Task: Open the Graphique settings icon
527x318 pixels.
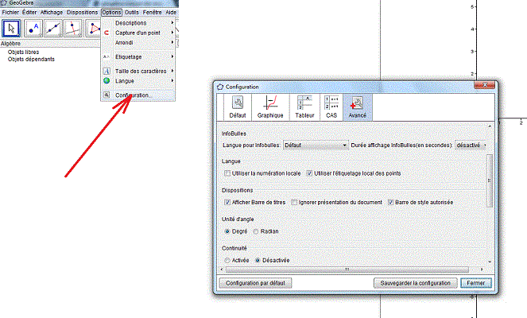Action: tap(270, 107)
